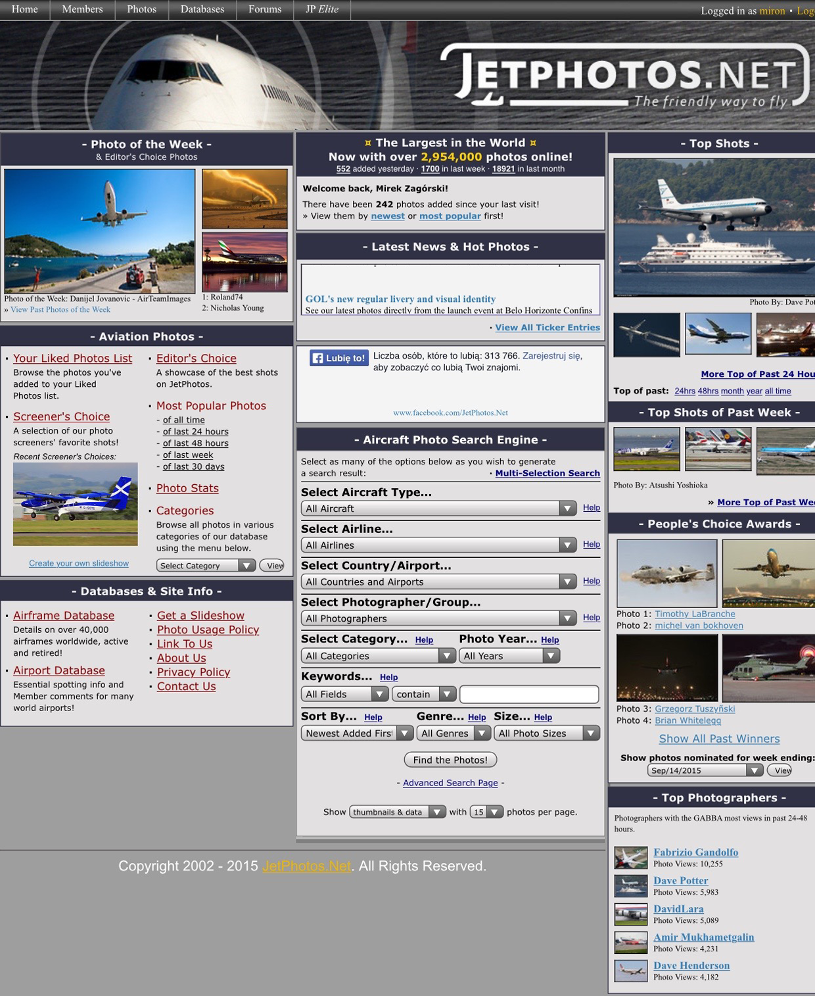Click the Keywords text input field
The width and height of the screenshot is (815, 996).
coord(529,694)
